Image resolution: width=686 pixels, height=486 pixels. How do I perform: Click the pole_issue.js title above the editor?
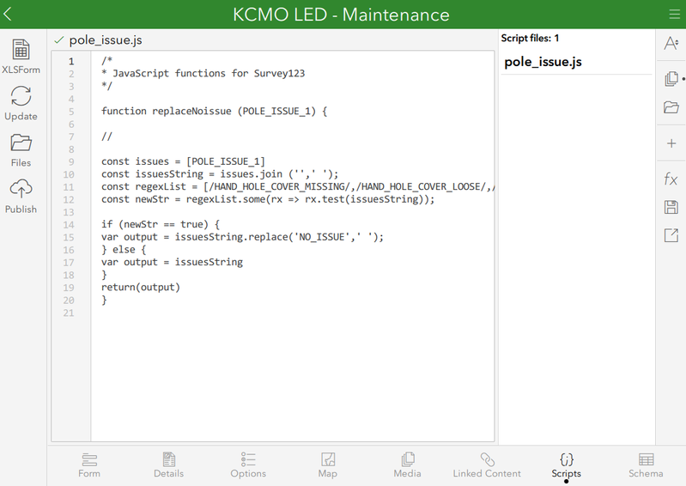coord(106,40)
